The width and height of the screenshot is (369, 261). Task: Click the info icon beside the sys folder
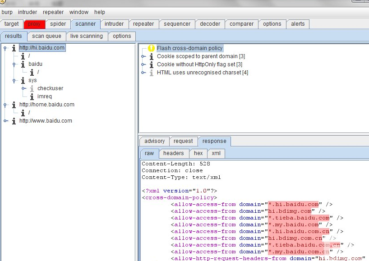point(23,80)
